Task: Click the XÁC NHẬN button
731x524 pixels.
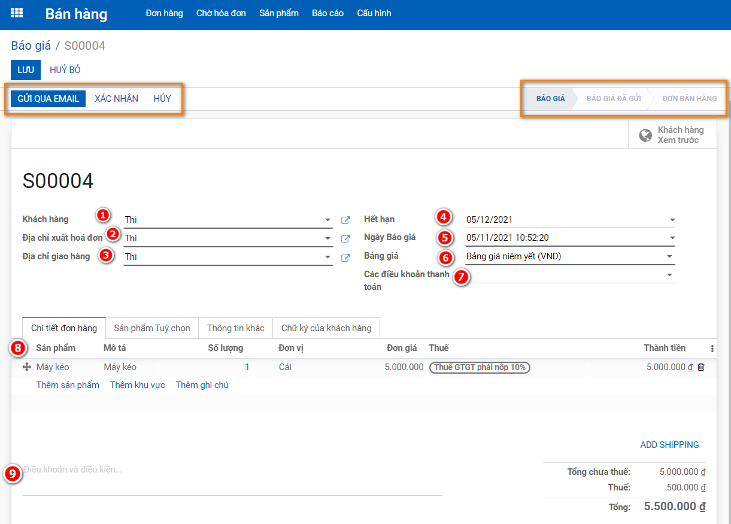Action: [x=117, y=99]
